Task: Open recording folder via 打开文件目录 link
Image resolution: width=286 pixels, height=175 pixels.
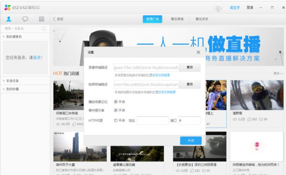Action: click(x=161, y=75)
